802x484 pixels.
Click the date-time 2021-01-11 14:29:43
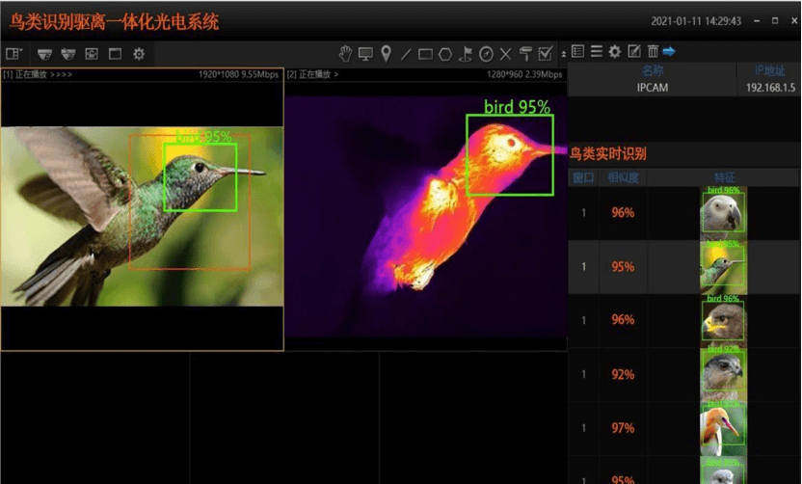pos(696,21)
